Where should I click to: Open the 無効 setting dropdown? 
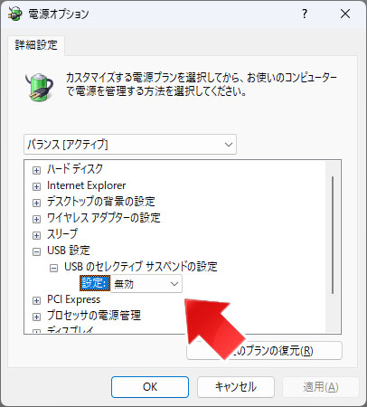pos(146,284)
